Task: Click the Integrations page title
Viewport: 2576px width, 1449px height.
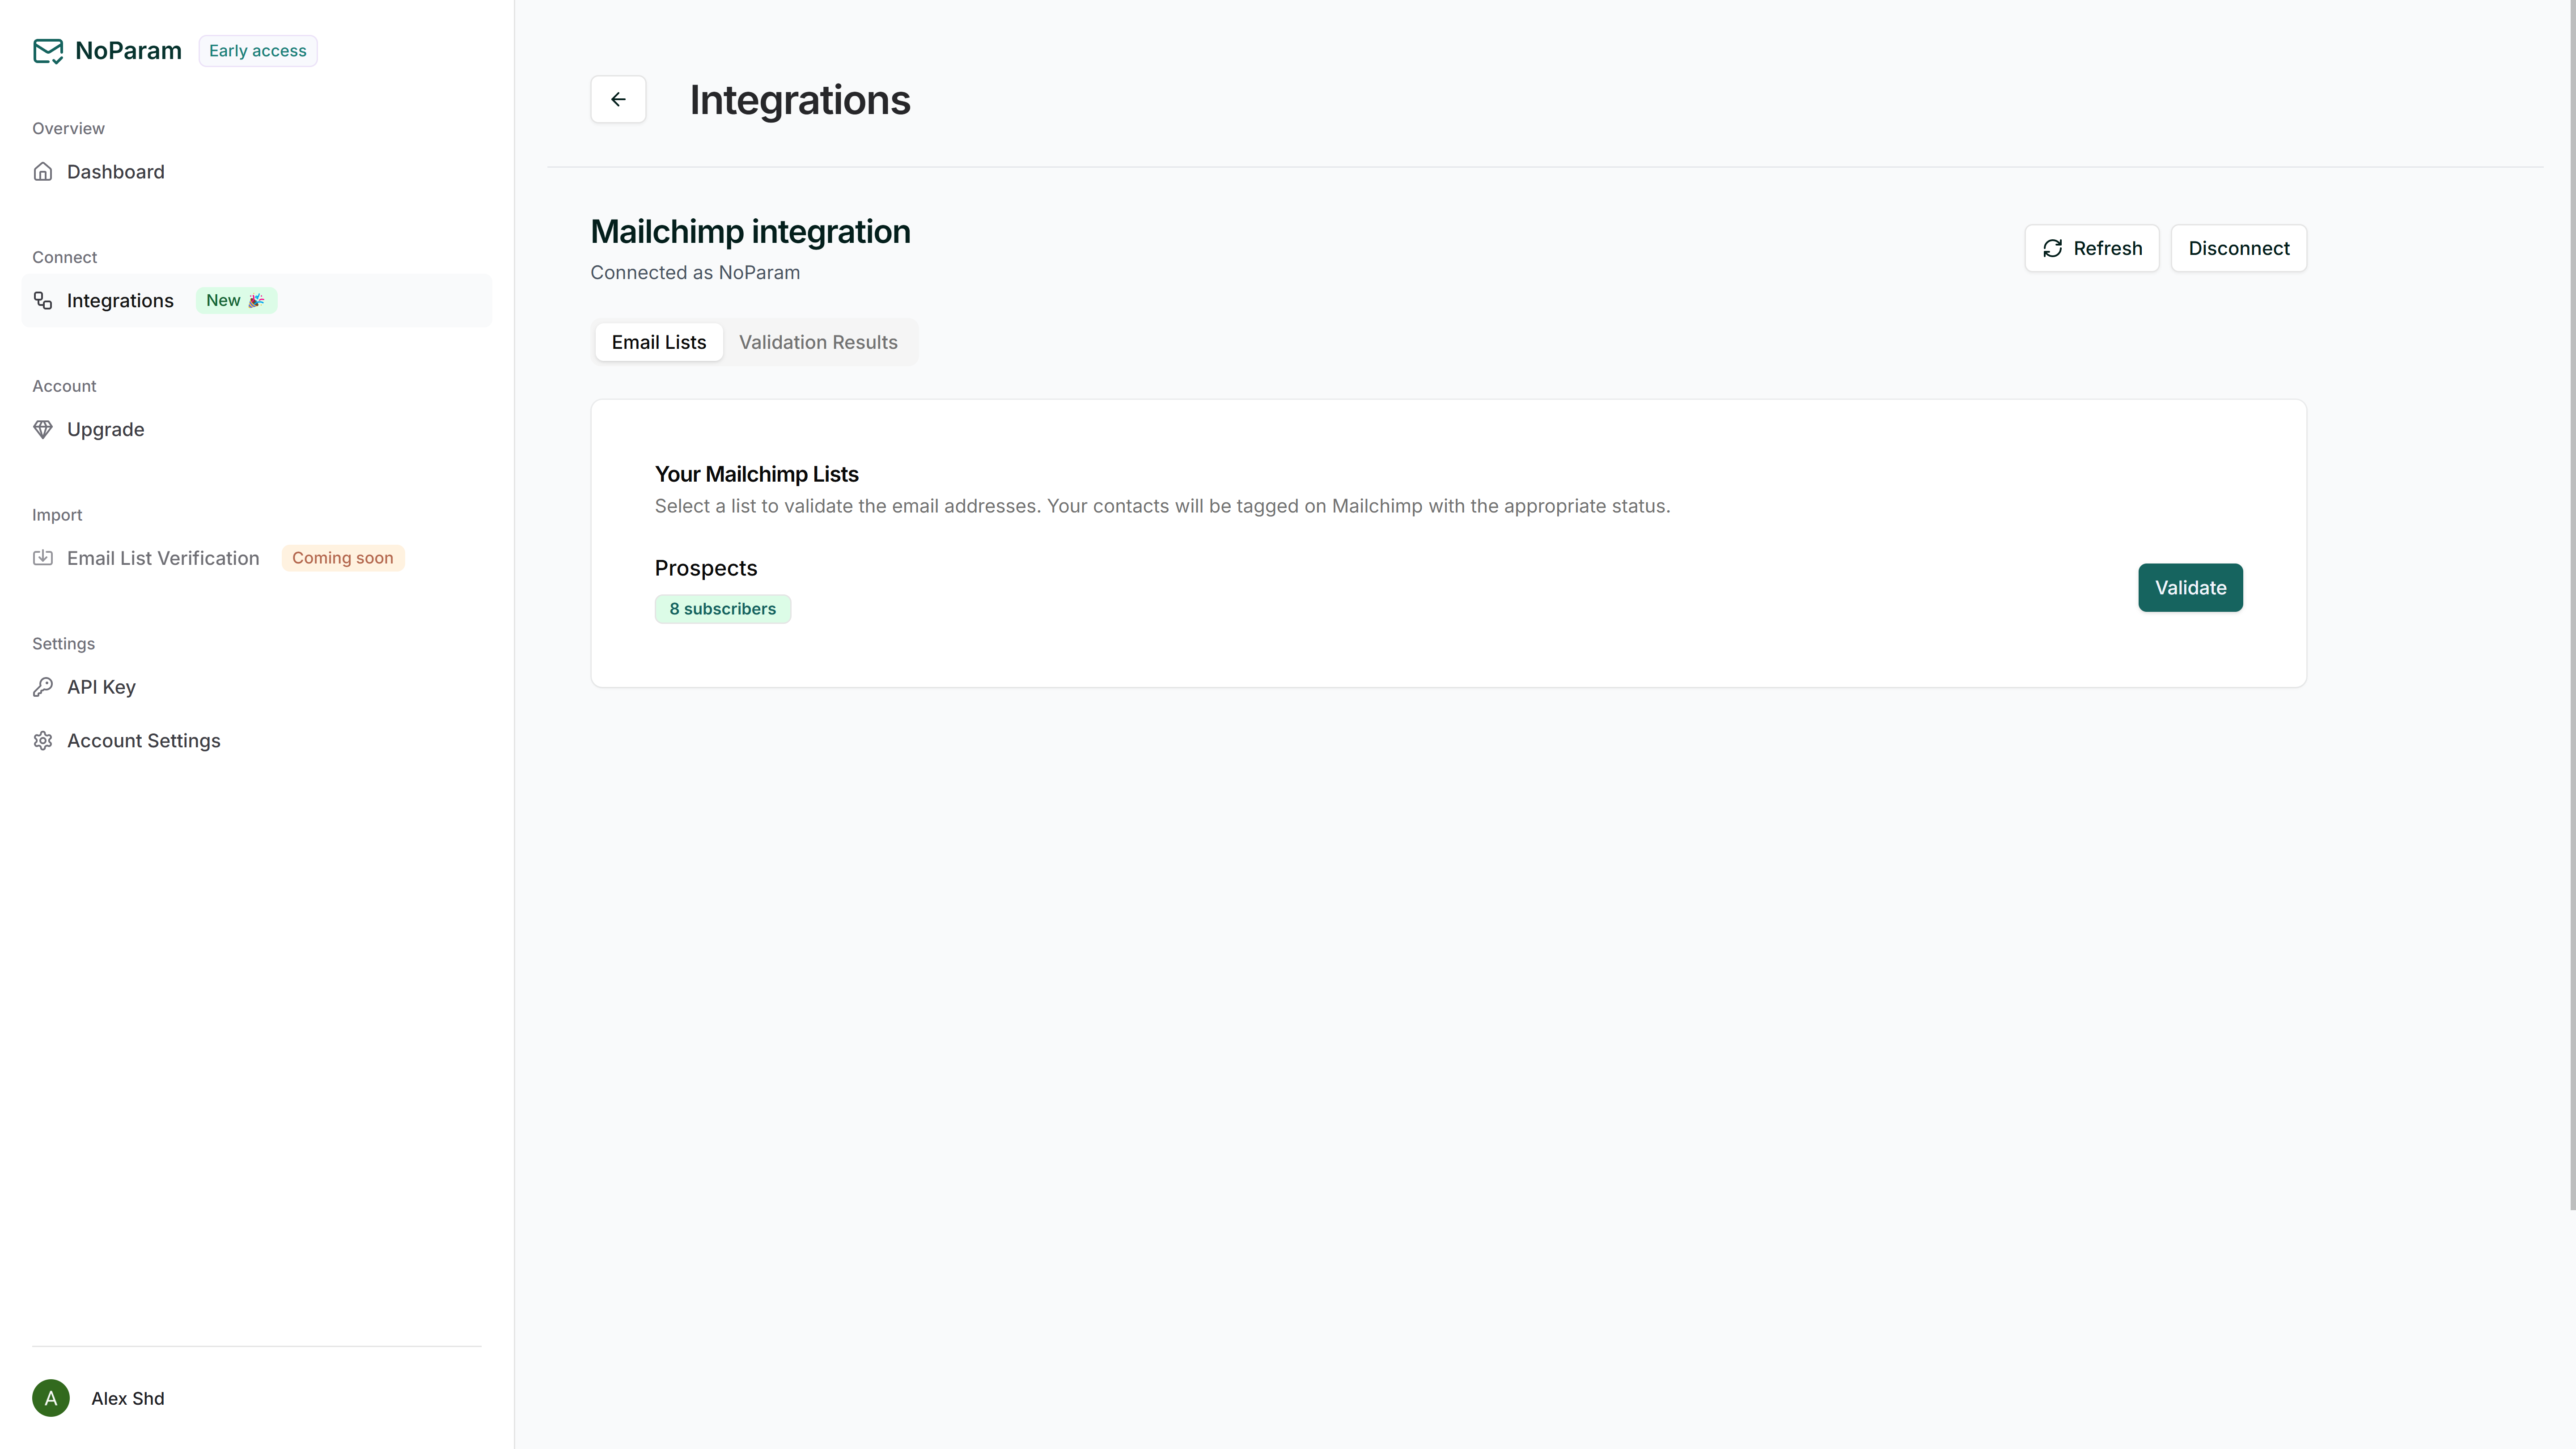Action: (800, 100)
